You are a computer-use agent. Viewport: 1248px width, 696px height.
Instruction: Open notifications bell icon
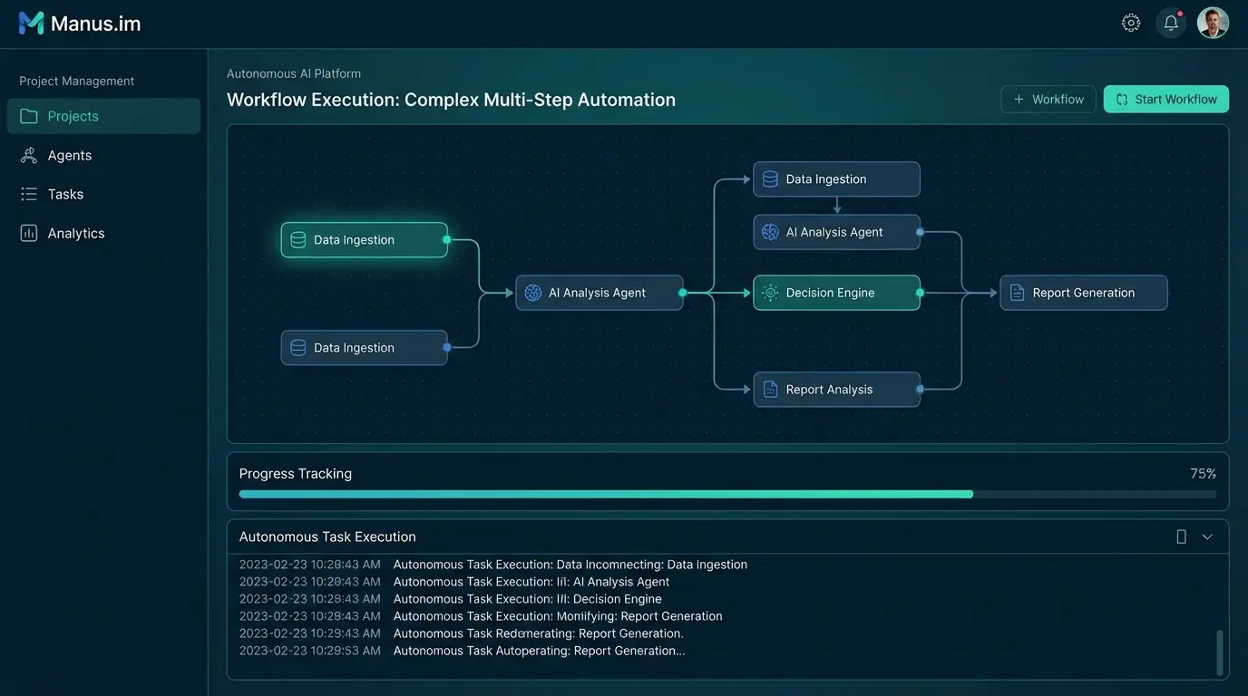1171,24
